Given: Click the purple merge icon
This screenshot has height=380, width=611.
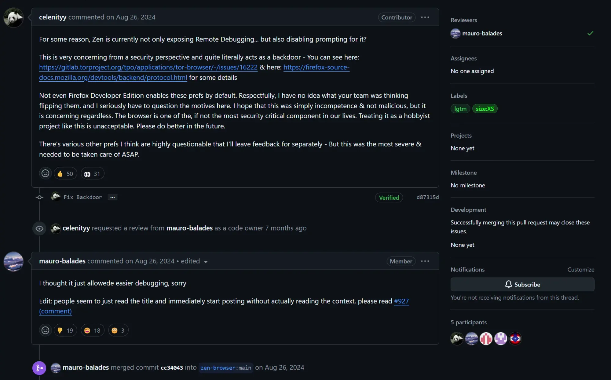Looking at the screenshot, I should (39, 368).
